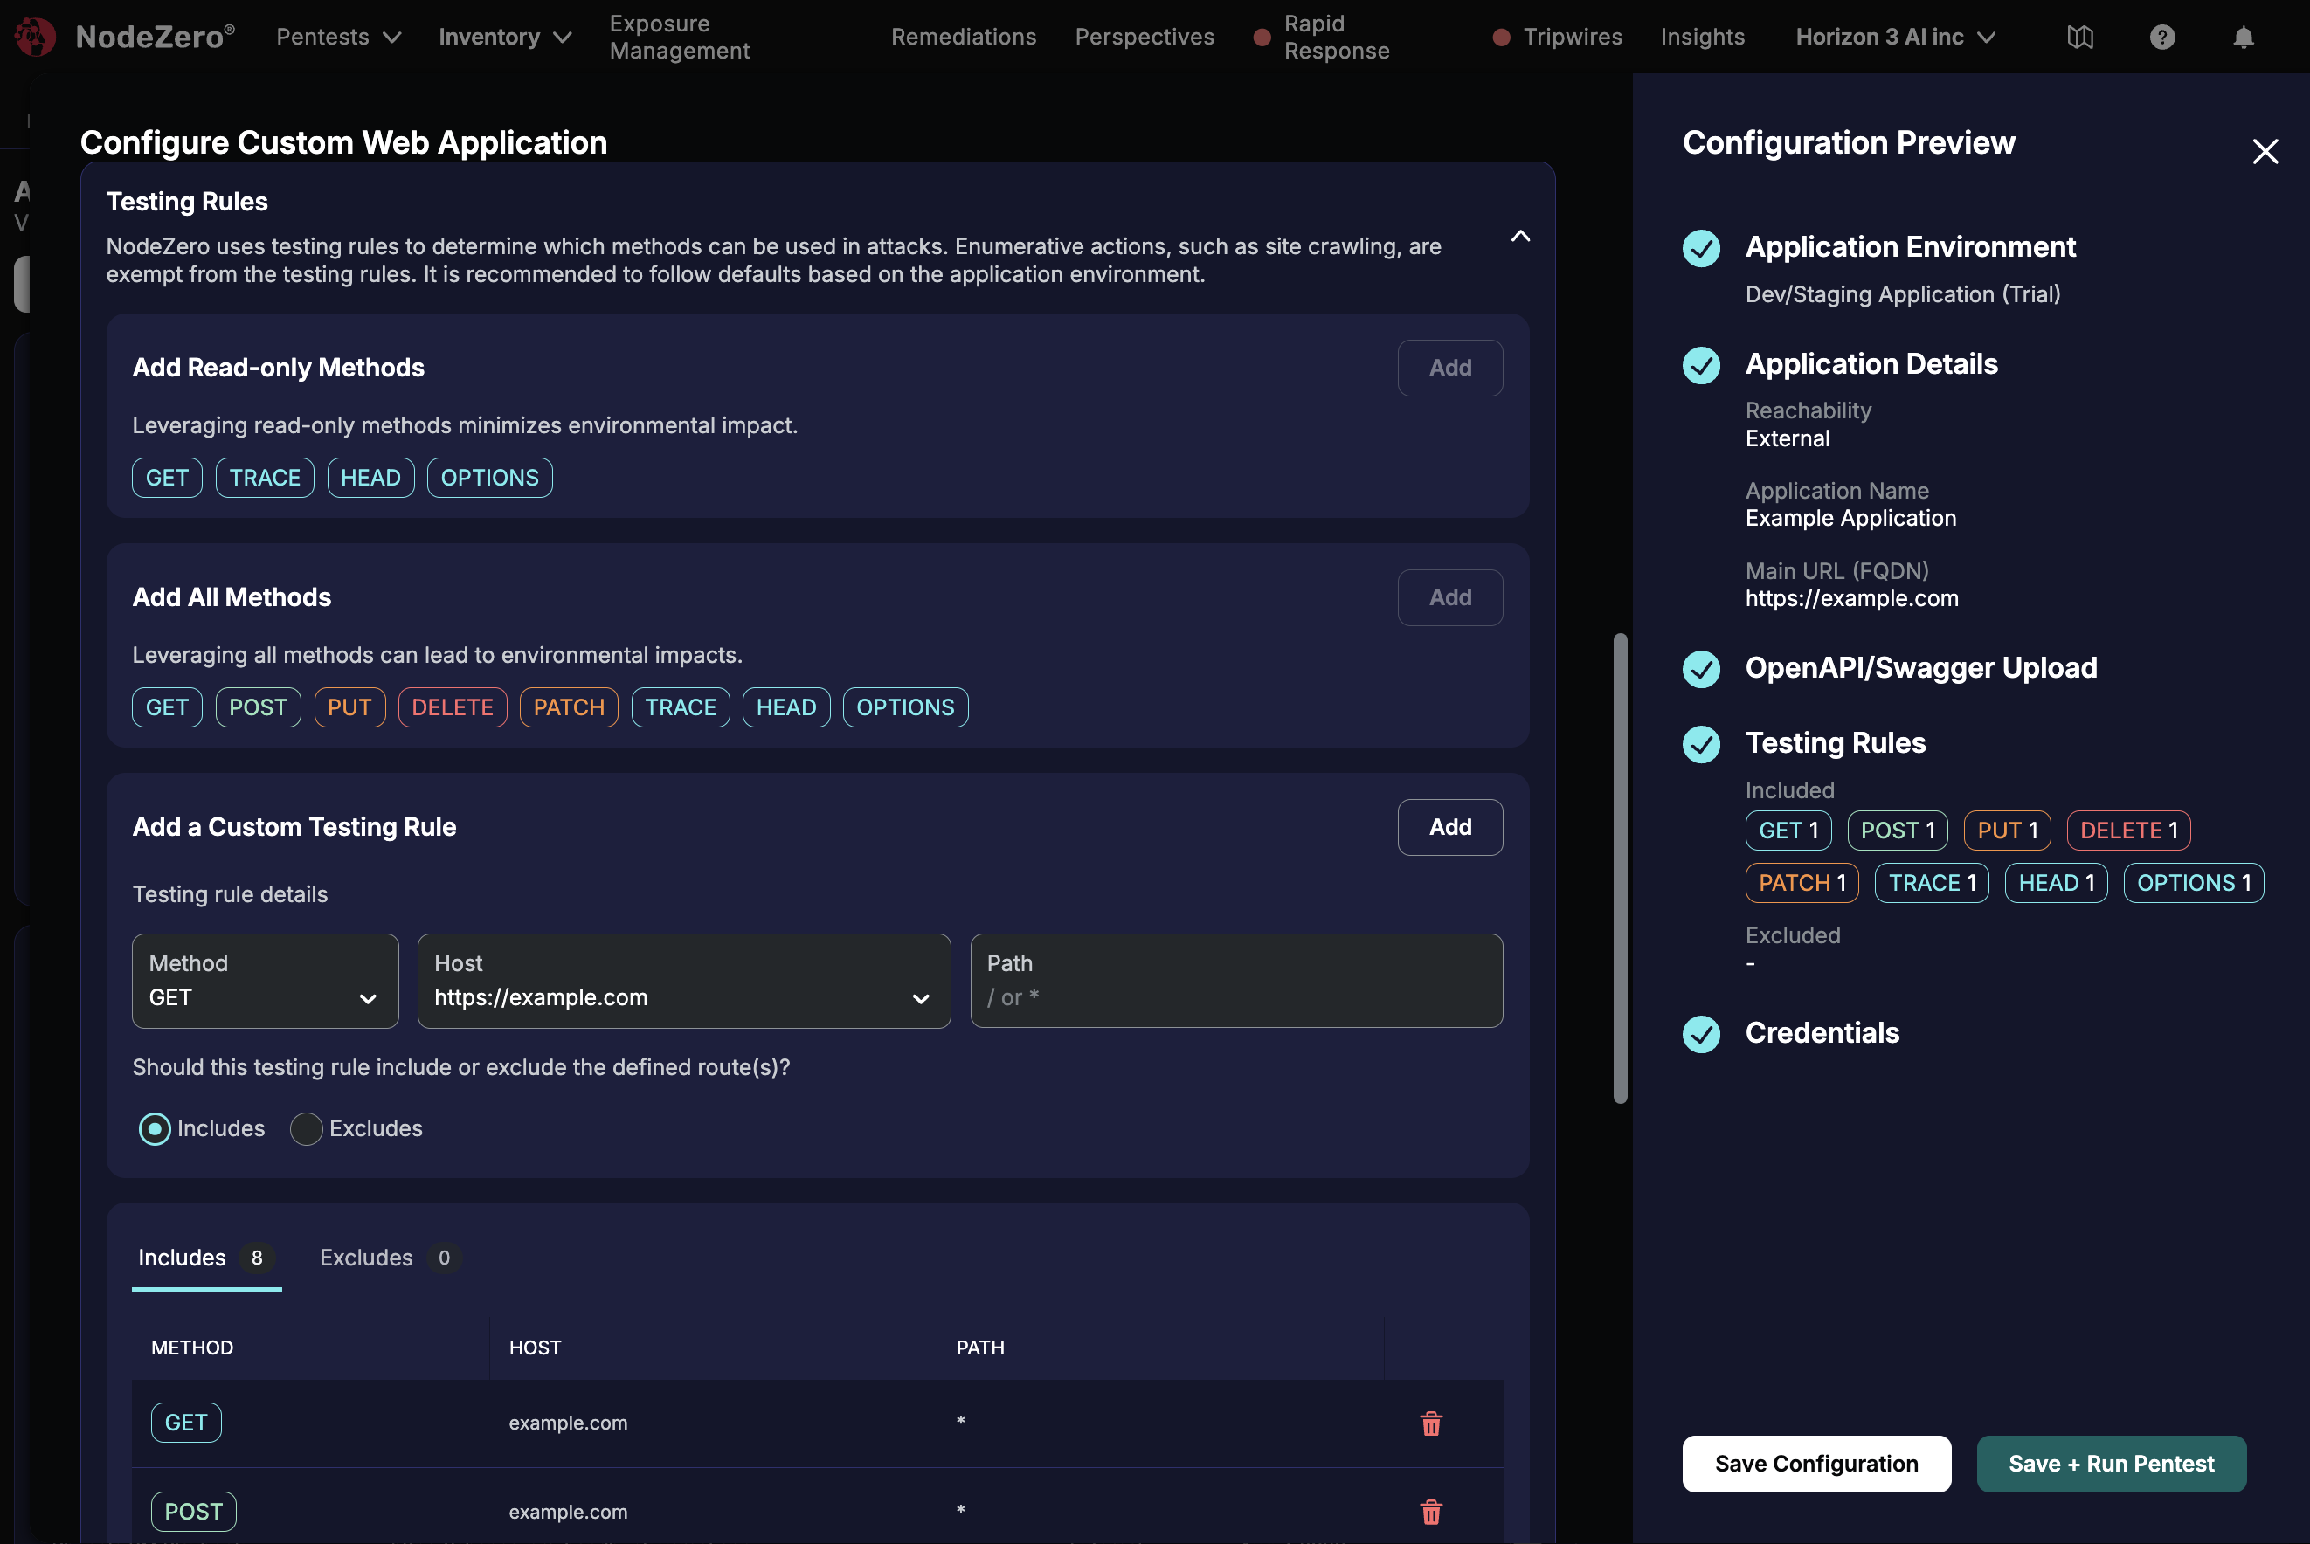Viewport: 2310px width, 1544px height.
Task: Click Dev/Staging Application (Trial) text
Action: (x=1902, y=294)
